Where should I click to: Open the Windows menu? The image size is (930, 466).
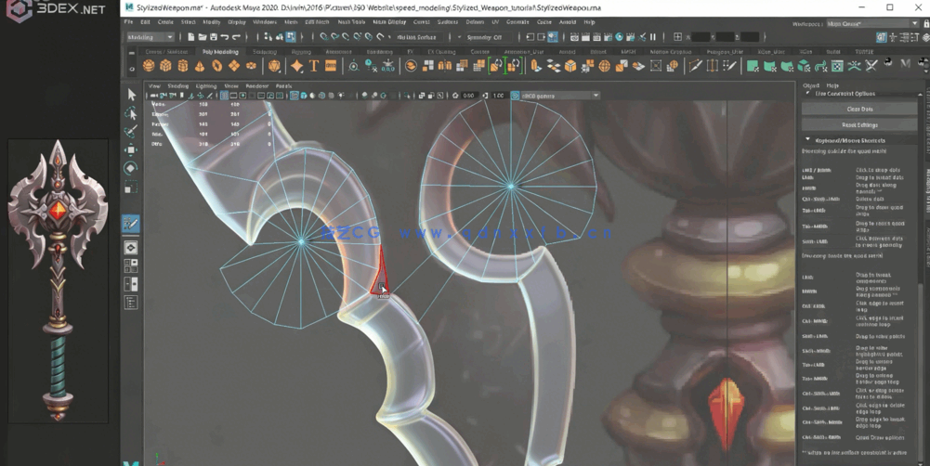[265, 22]
